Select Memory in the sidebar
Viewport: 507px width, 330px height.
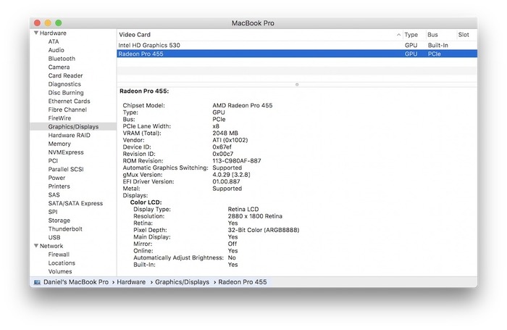pos(59,144)
